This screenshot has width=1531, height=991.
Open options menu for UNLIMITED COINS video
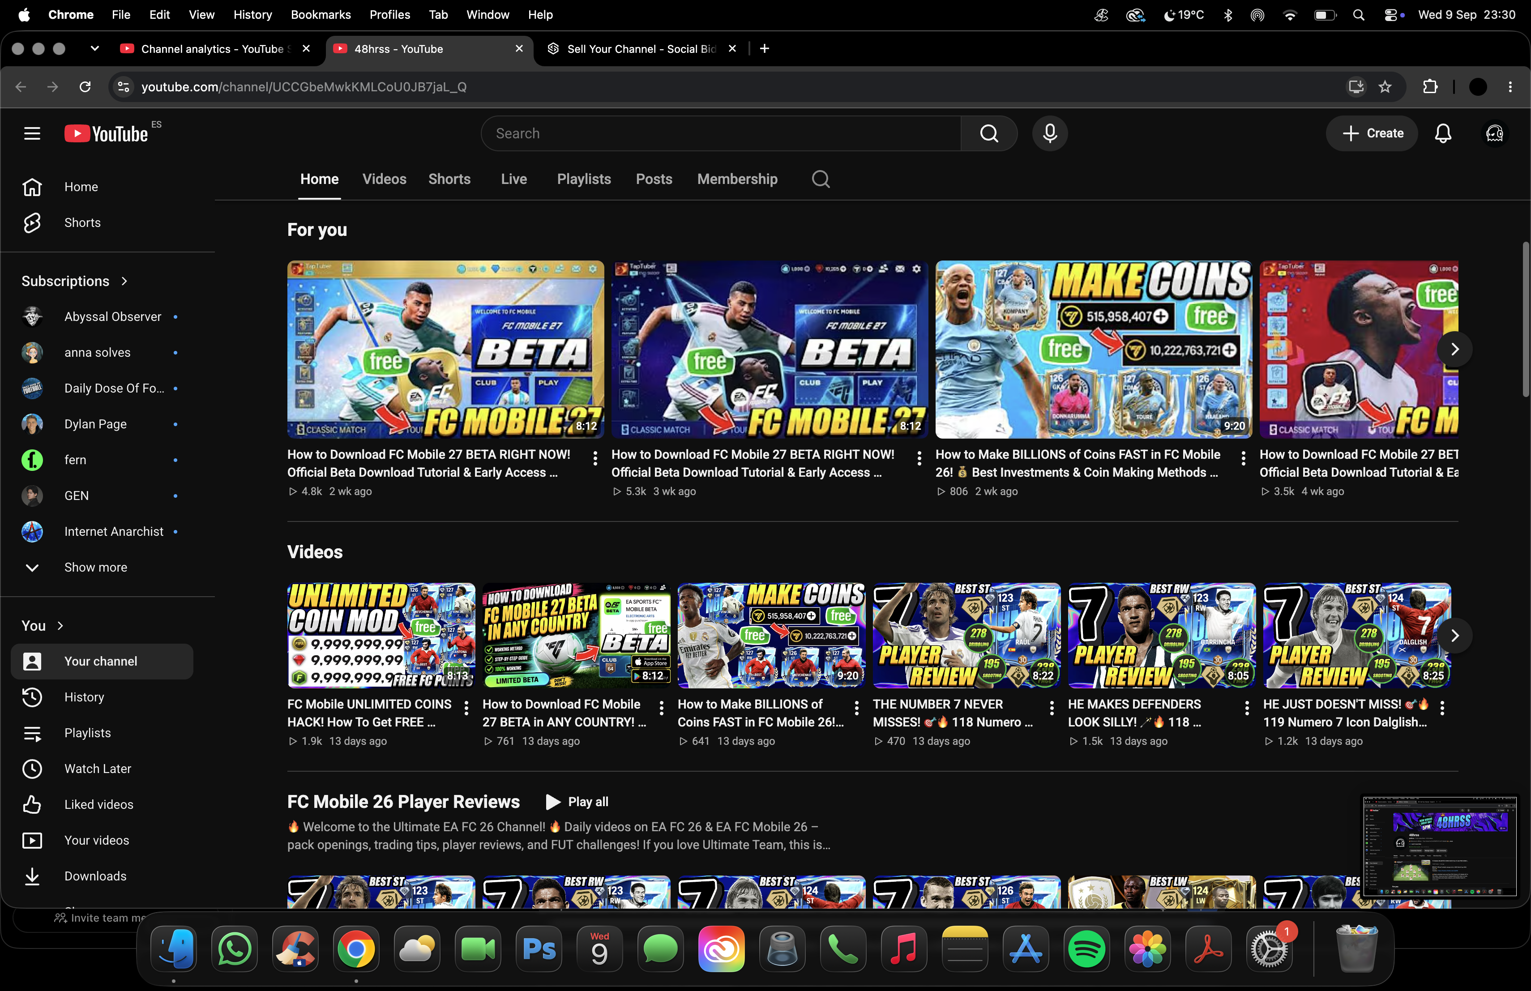pos(466,707)
